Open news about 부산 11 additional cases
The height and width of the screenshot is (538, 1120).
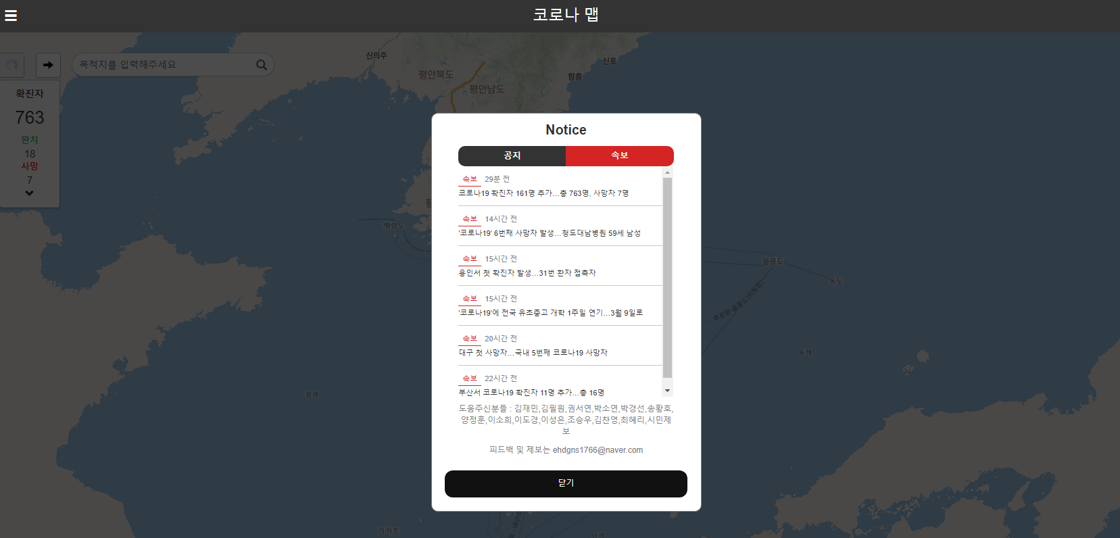click(x=531, y=393)
